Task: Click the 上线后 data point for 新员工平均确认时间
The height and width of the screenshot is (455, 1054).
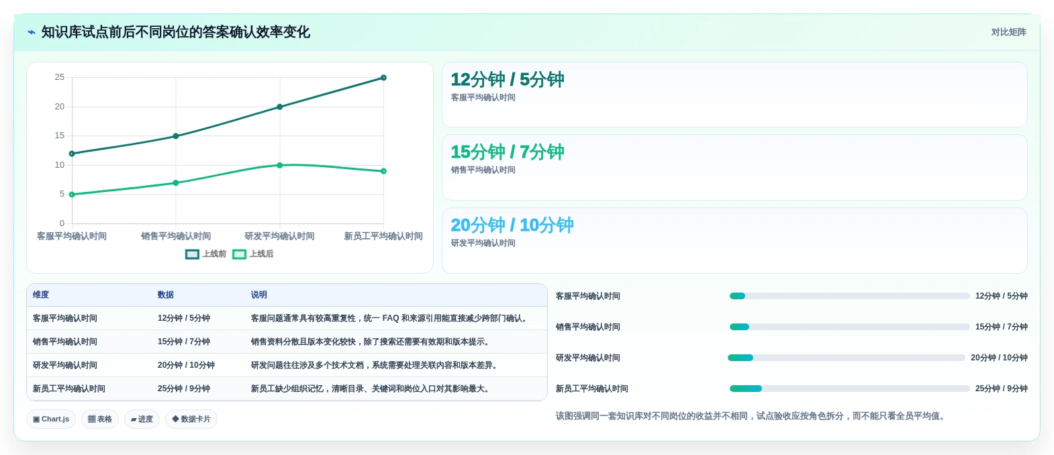Action: (x=383, y=171)
